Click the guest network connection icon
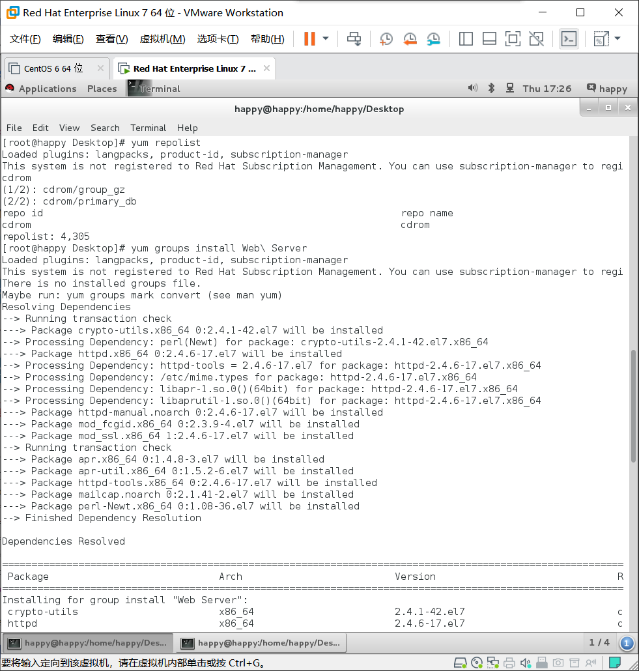The image size is (639, 671). [x=510, y=88]
